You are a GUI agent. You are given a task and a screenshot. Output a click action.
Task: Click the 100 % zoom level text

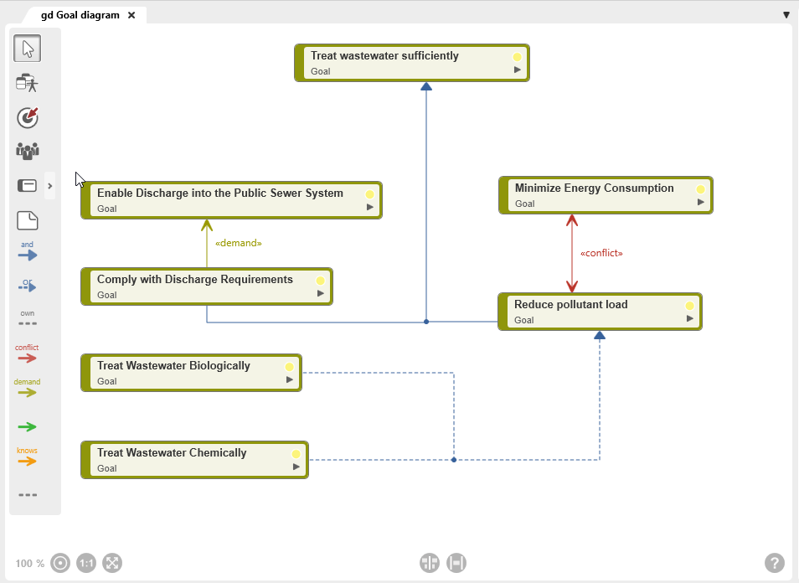tap(29, 563)
